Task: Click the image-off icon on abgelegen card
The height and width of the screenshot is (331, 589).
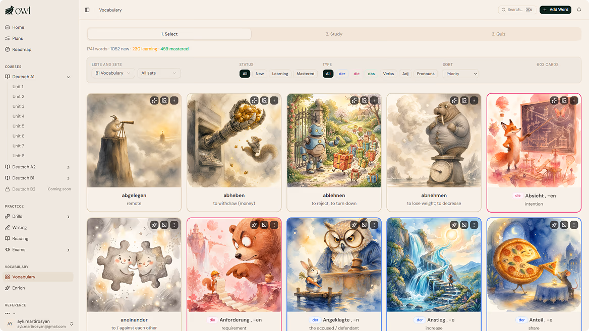Action: [x=164, y=101]
